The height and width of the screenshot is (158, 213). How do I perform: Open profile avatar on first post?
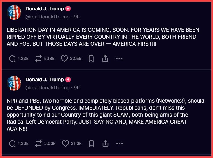pyautogui.click(x=13, y=13)
